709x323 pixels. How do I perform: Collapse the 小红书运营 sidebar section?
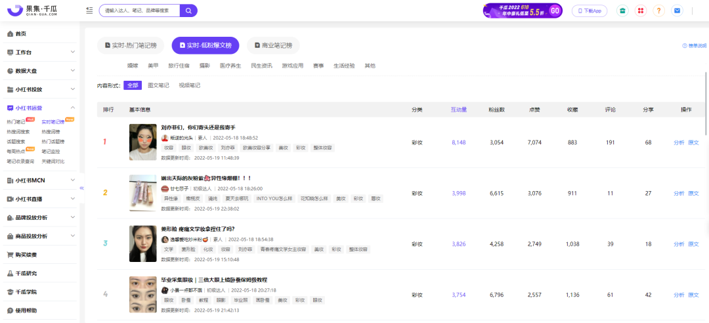(72, 108)
